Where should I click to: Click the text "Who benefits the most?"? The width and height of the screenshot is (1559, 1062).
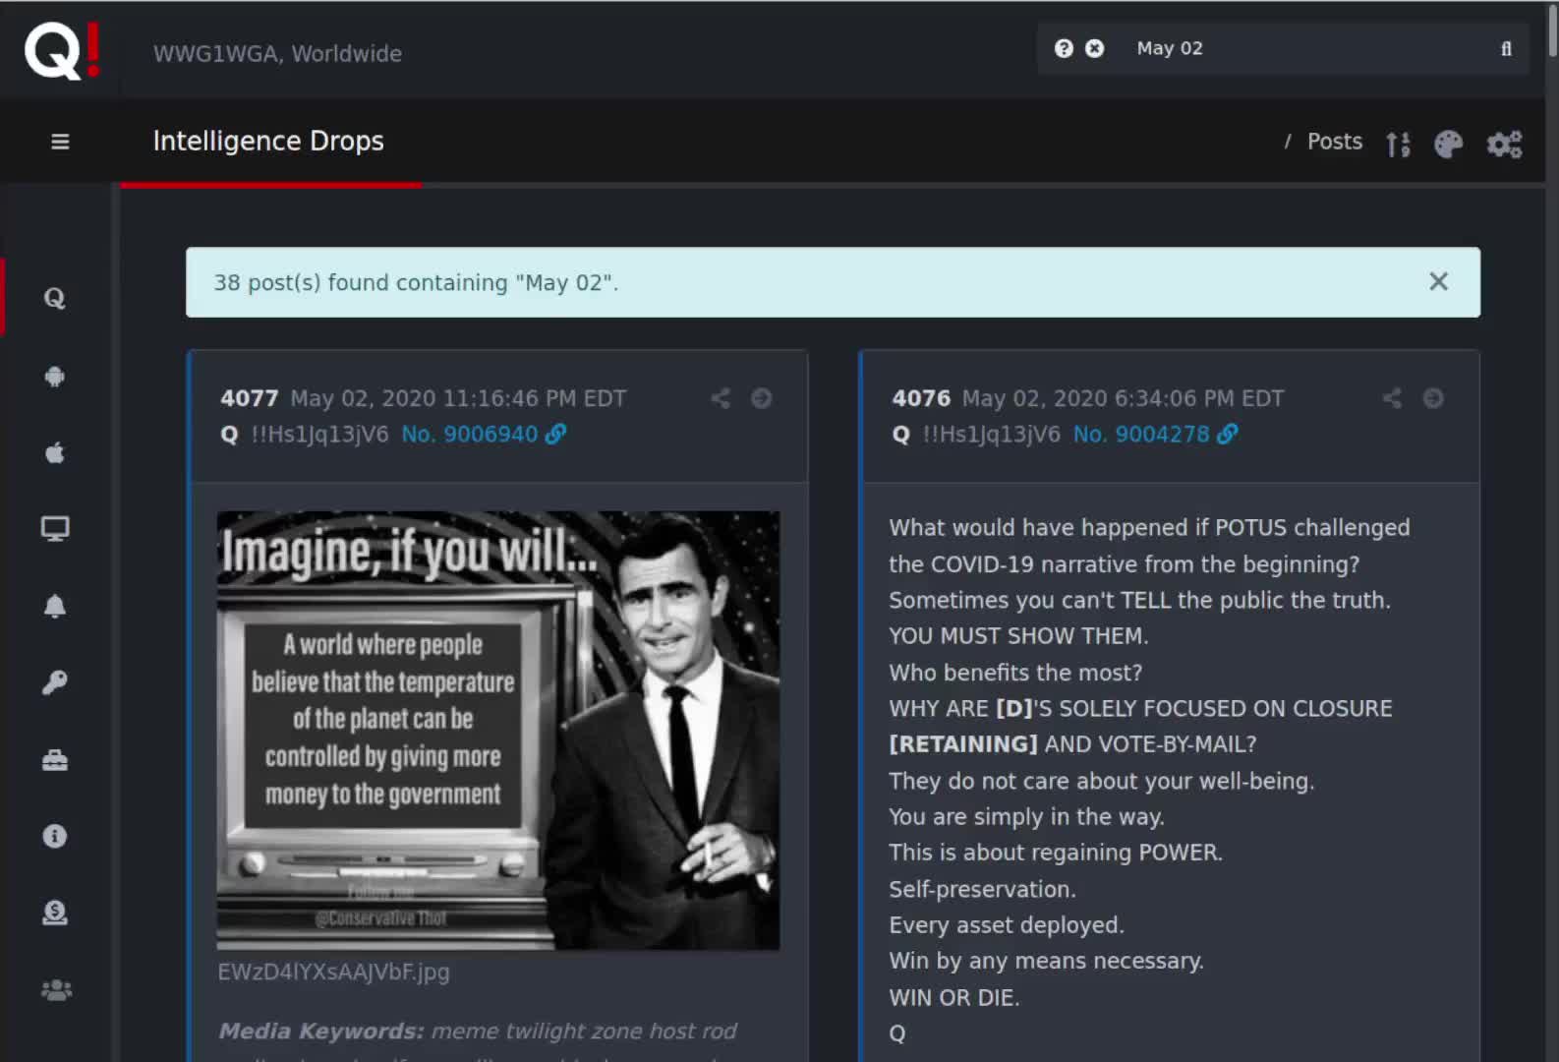(1015, 673)
